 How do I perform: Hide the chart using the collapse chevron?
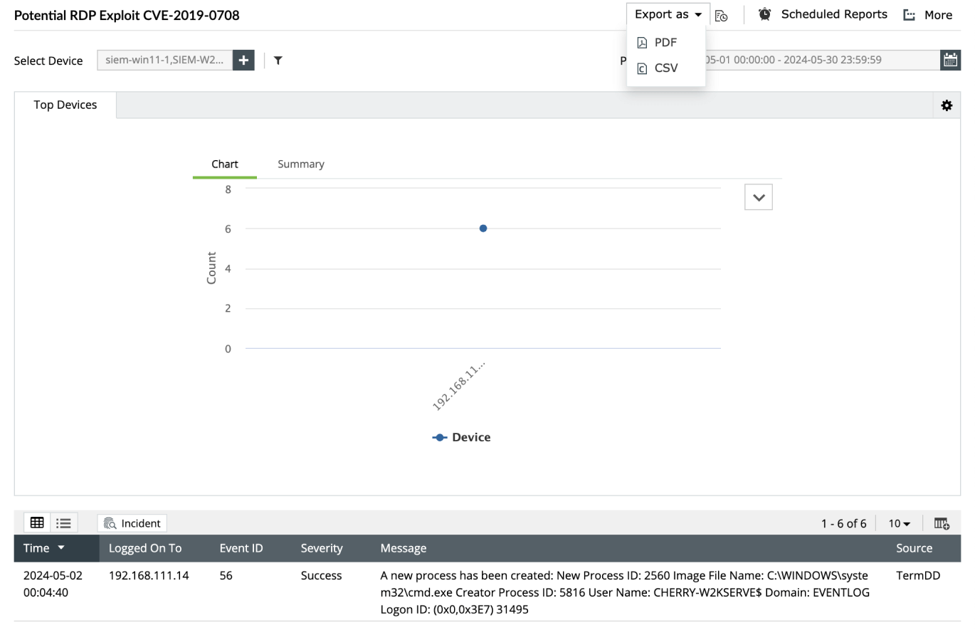[758, 196]
